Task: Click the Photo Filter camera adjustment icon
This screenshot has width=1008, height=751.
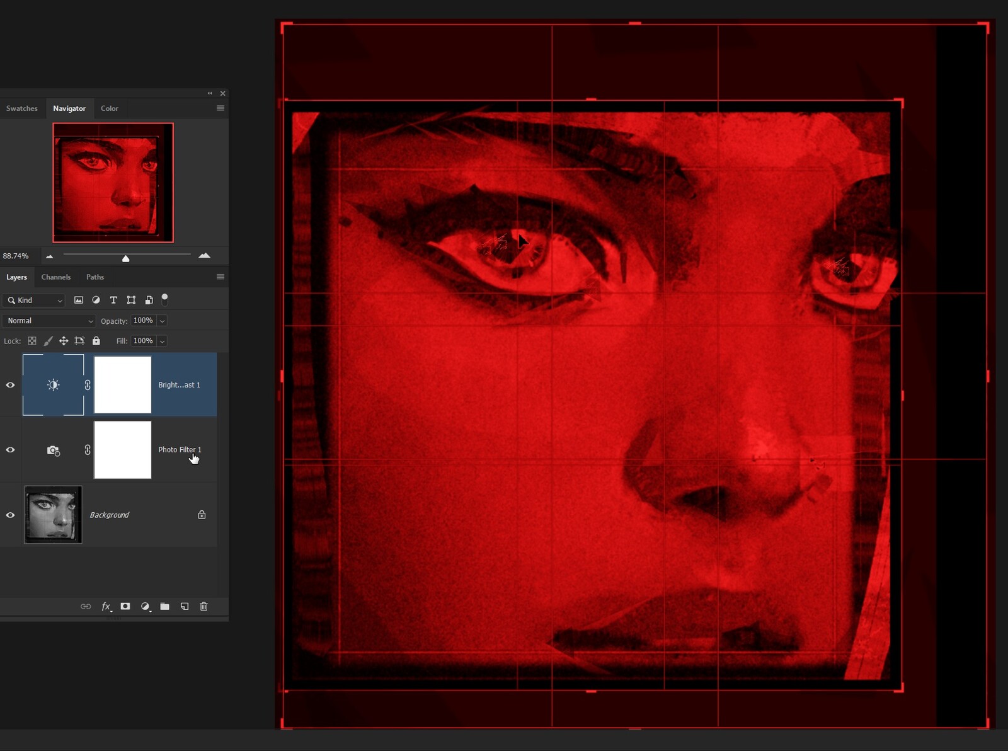Action: (53, 450)
